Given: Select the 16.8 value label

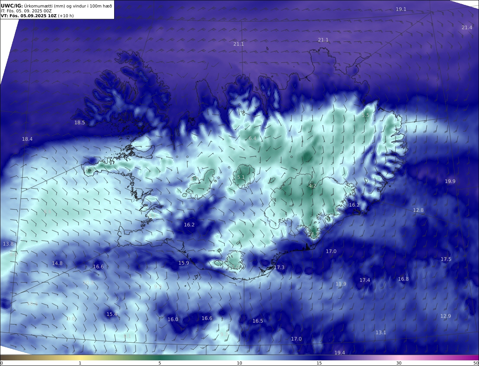Looking at the screenshot, I should coord(403,279).
